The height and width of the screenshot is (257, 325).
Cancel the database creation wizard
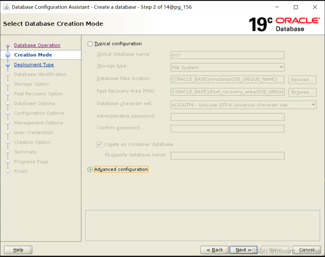[x=307, y=250]
